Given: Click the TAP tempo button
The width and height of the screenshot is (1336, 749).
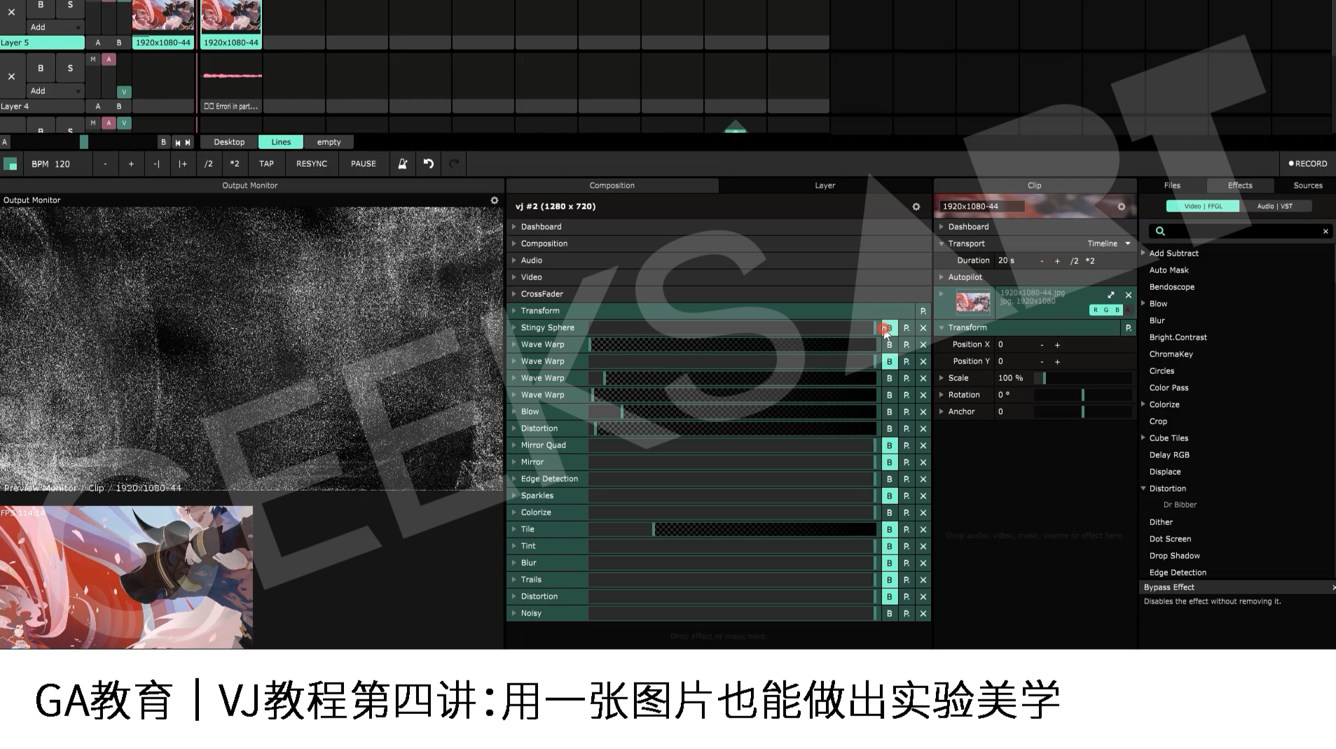Looking at the screenshot, I should 266,164.
